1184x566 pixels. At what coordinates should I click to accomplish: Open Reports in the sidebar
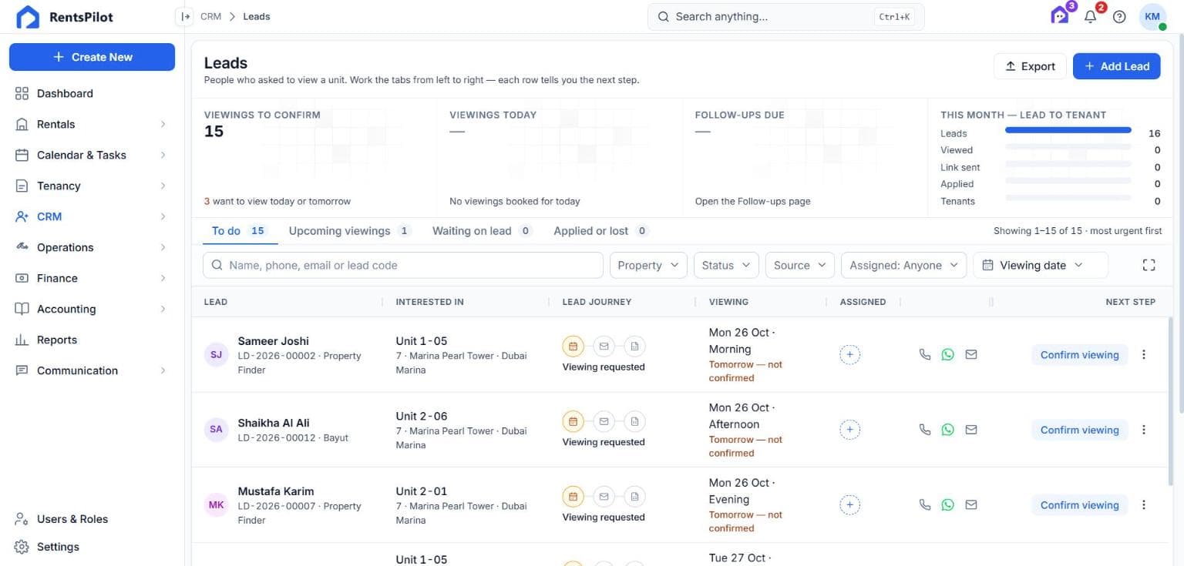click(92, 340)
